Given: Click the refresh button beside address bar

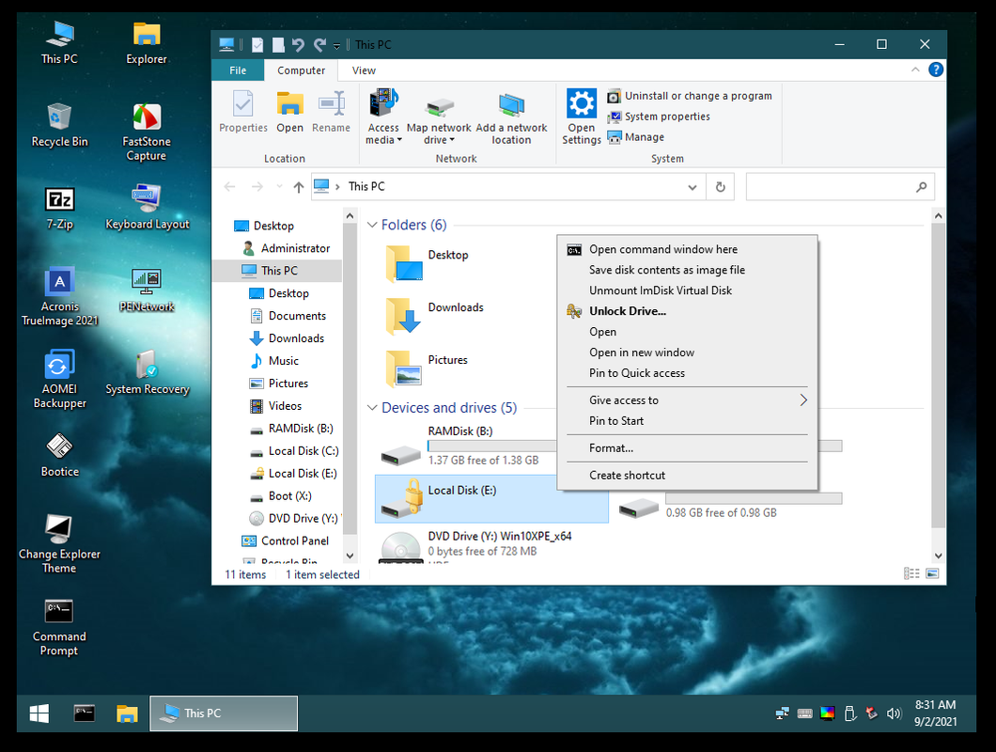Looking at the screenshot, I should (x=721, y=187).
